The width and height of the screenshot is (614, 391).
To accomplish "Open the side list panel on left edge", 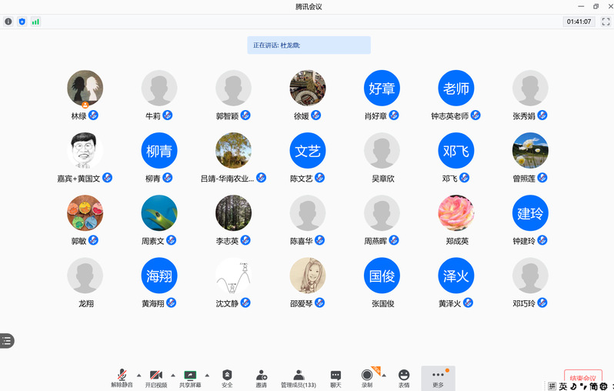I will 7,340.
